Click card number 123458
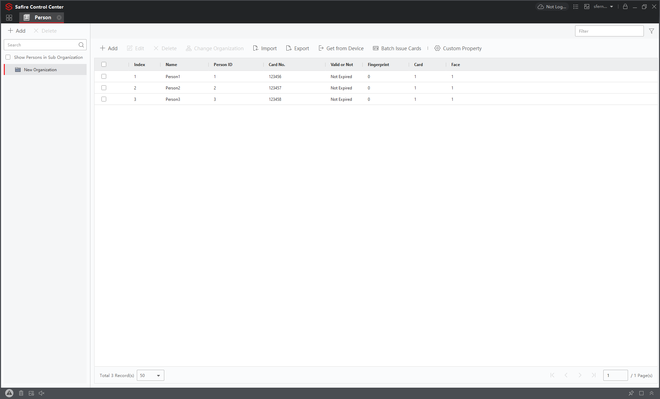Image resolution: width=660 pixels, height=399 pixels. [x=275, y=99]
